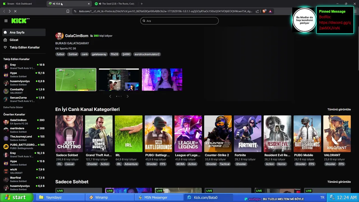Click the Discord link in Pinned Message
The image size is (359, 202).
point(335,25)
